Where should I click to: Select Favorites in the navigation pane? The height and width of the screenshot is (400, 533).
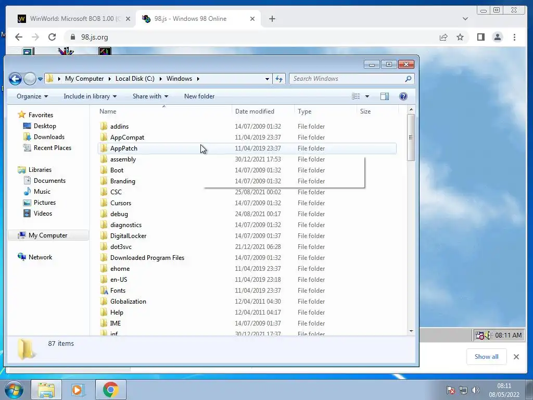pos(41,115)
